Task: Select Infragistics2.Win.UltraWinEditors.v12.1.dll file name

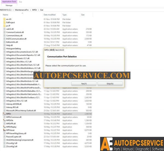Action: pyautogui.click(x=23, y=68)
